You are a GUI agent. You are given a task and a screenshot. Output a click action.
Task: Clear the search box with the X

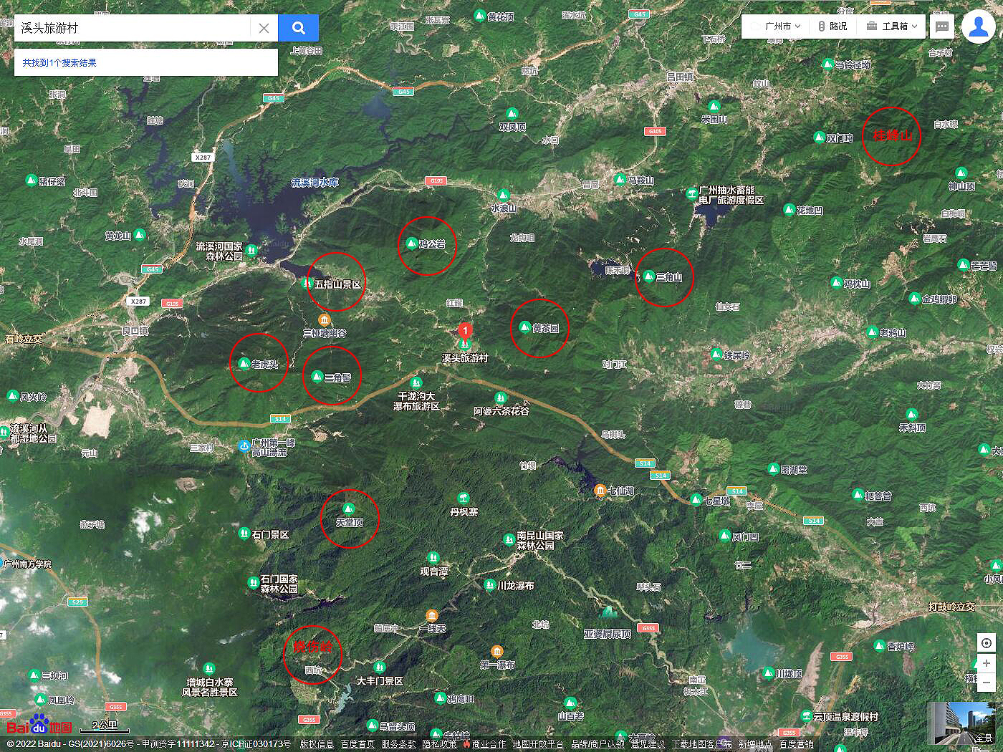(x=264, y=28)
